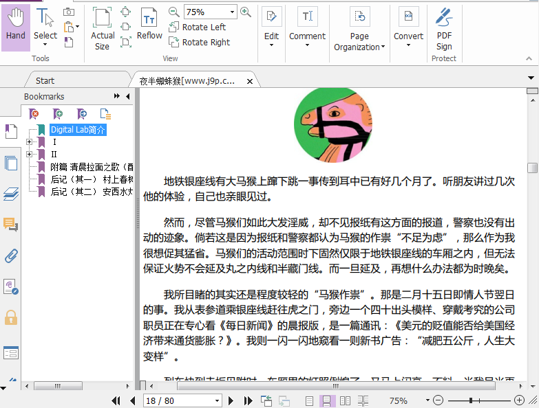Toggle continuous page display mode
Image resolution: width=539 pixels, height=408 pixels.
click(x=327, y=400)
